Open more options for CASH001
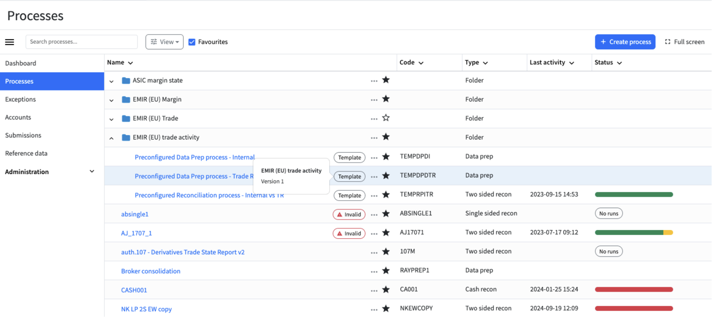 coord(374,291)
